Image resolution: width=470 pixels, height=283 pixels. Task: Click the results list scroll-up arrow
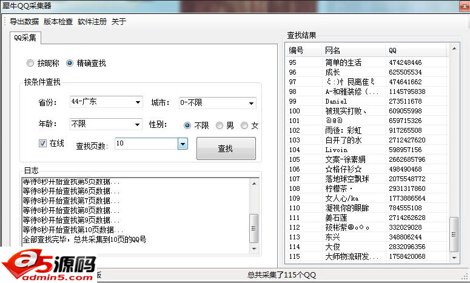(454, 48)
